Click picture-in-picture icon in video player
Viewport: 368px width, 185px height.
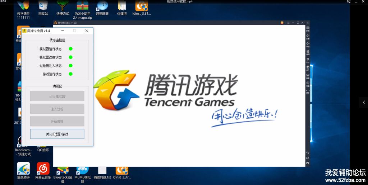tap(349, 1)
